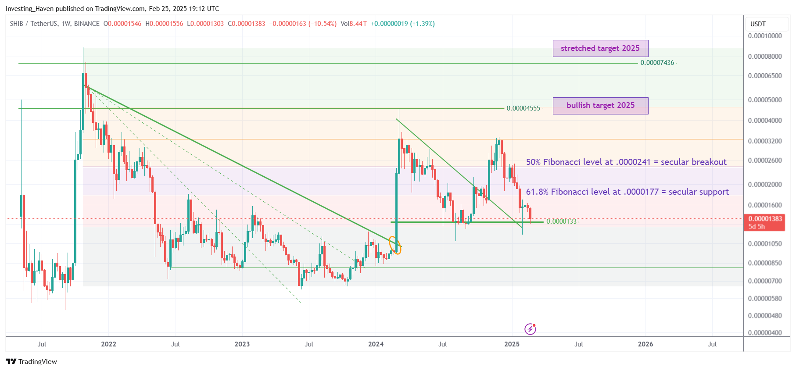This screenshot has height=371, width=796.
Task: Click the purple lightning event icon
Action: tap(530, 329)
